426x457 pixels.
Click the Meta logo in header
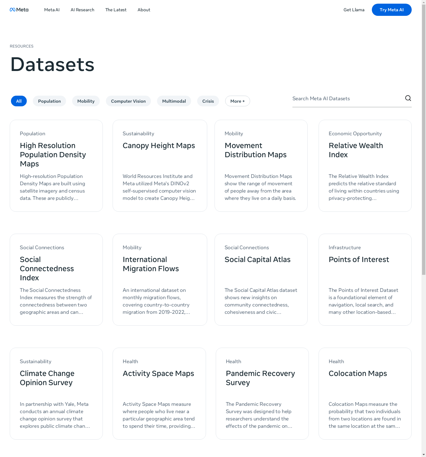[x=19, y=10]
